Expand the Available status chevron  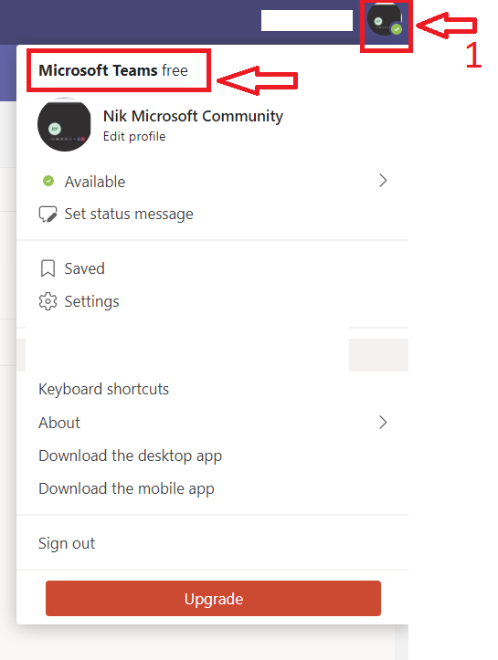tap(383, 181)
